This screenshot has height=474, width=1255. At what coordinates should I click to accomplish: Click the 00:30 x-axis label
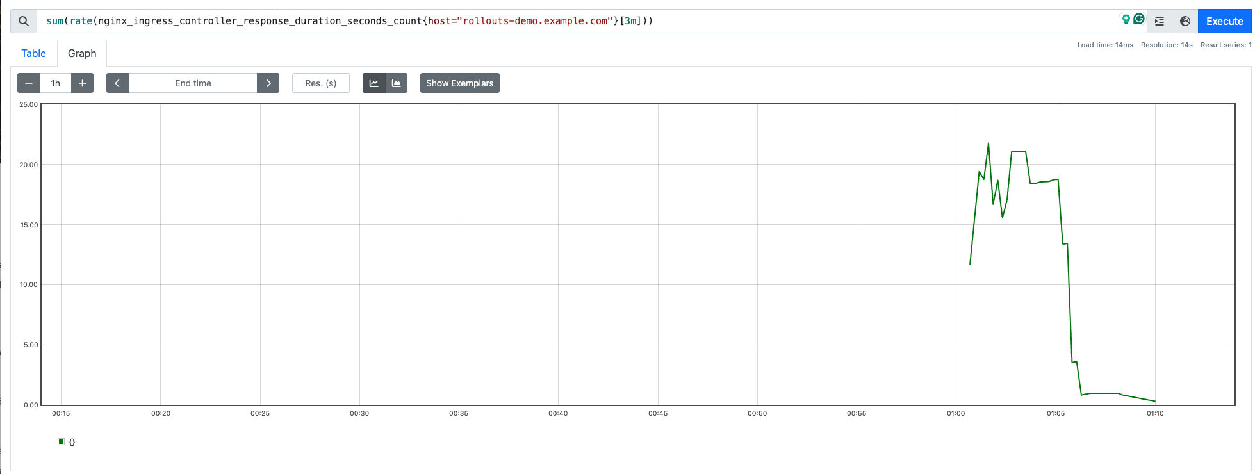pyautogui.click(x=359, y=413)
